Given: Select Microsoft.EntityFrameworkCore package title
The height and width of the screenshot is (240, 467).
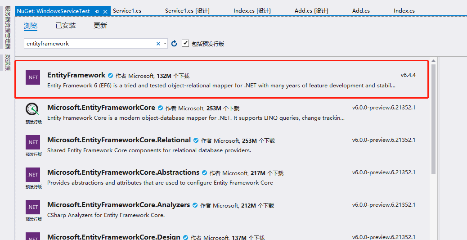Looking at the screenshot, I should pos(101,108).
